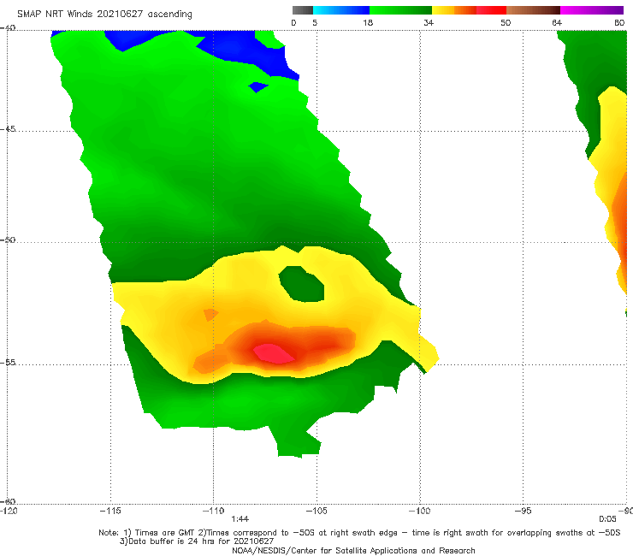
Task: Click the latitude label "-45" on the left axis
Action: pyautogui.click(x=8, y=129)
